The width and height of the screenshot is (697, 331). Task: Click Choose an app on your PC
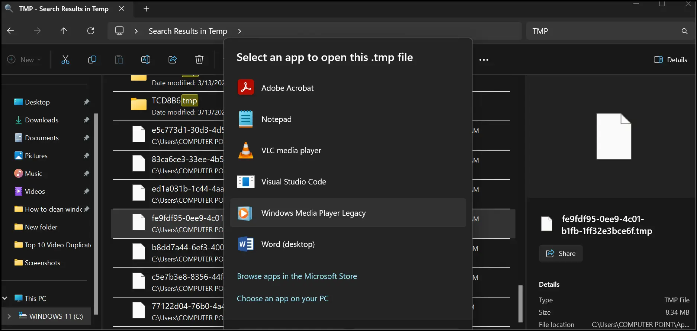point(283,299)
